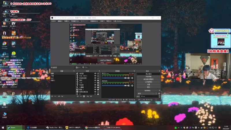The height and width of the screenshot is (130, 231).
Task: Click the 时长 duration input field
Action: click(x=149, y=96)
